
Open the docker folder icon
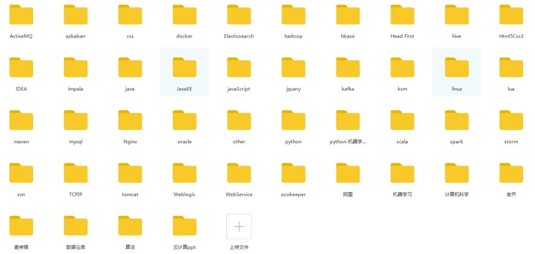click(x=185, y=15)
